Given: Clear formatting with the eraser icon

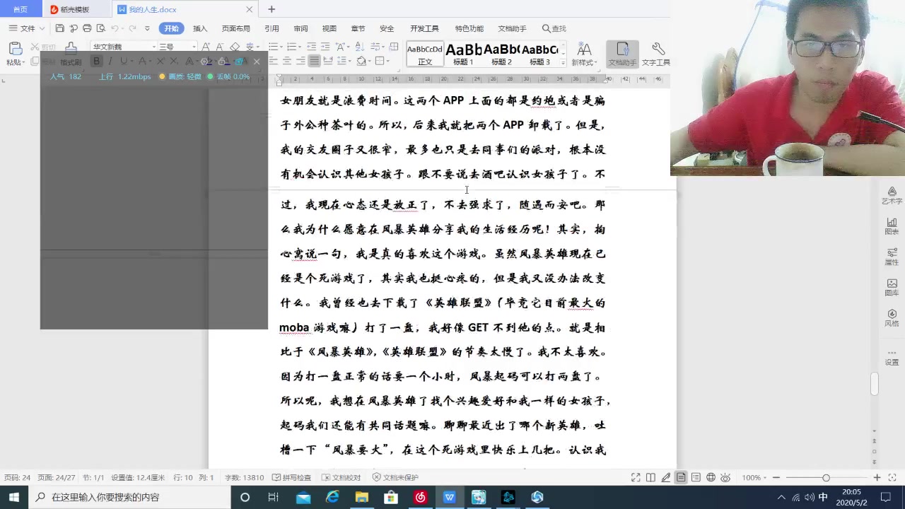Looking at the screenshot, I should point(235,47).
